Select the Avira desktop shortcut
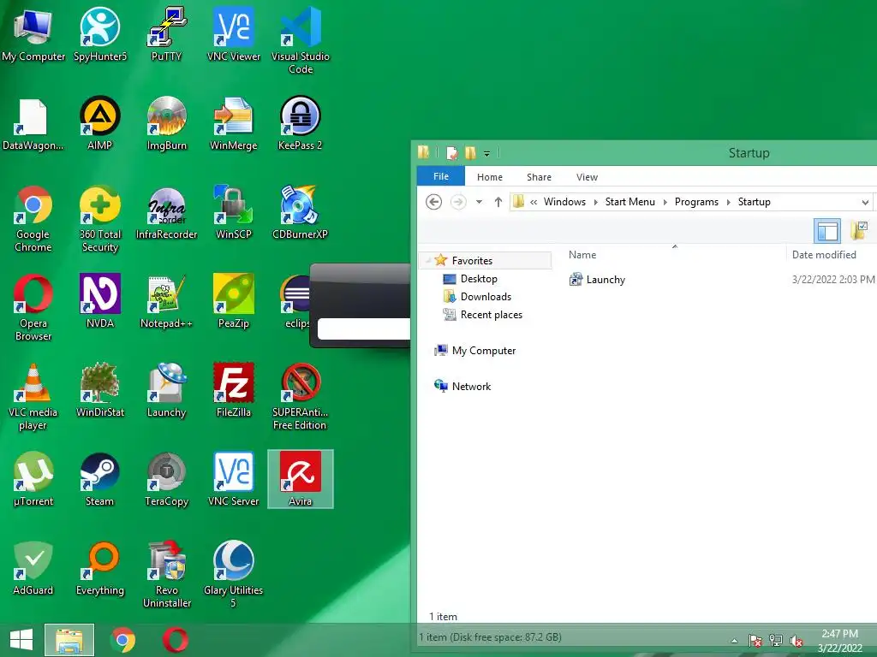 (x=301, y=479)
